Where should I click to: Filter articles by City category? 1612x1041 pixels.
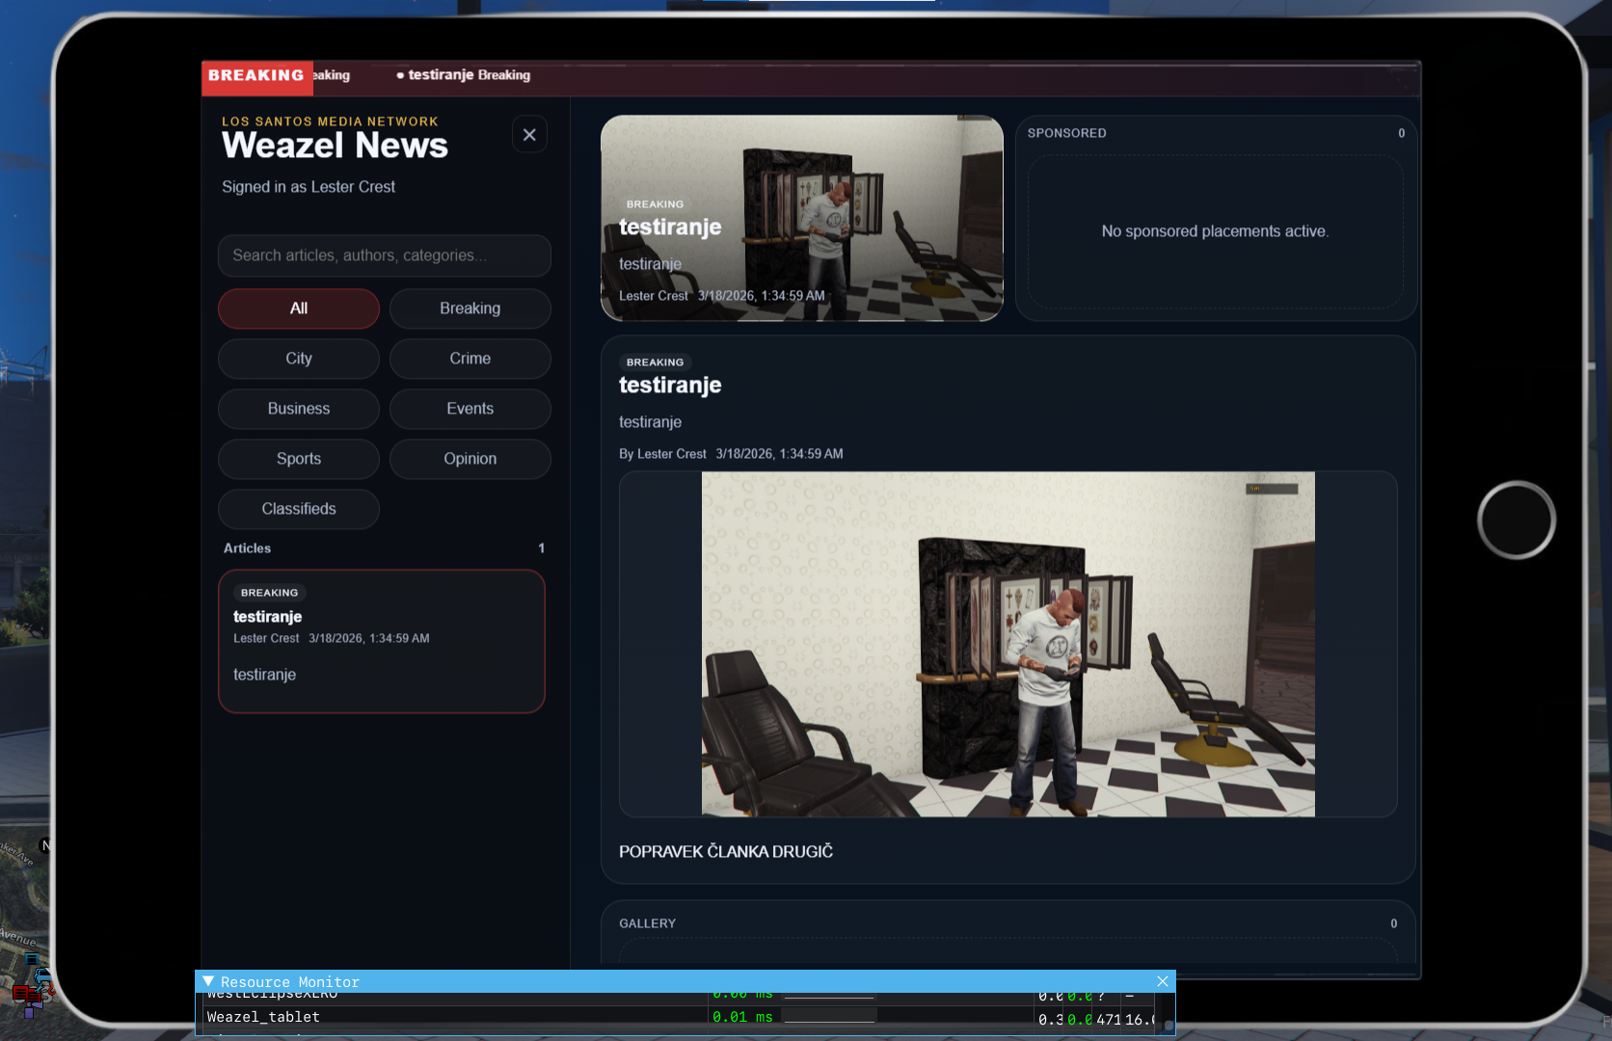[299, 359]
